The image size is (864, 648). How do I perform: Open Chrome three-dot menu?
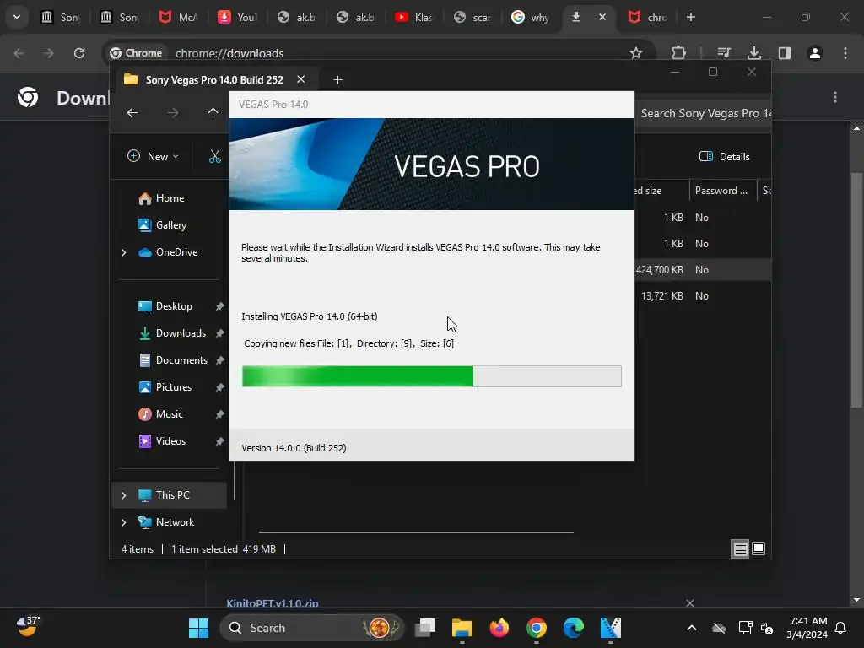click(x=845, y=53)
